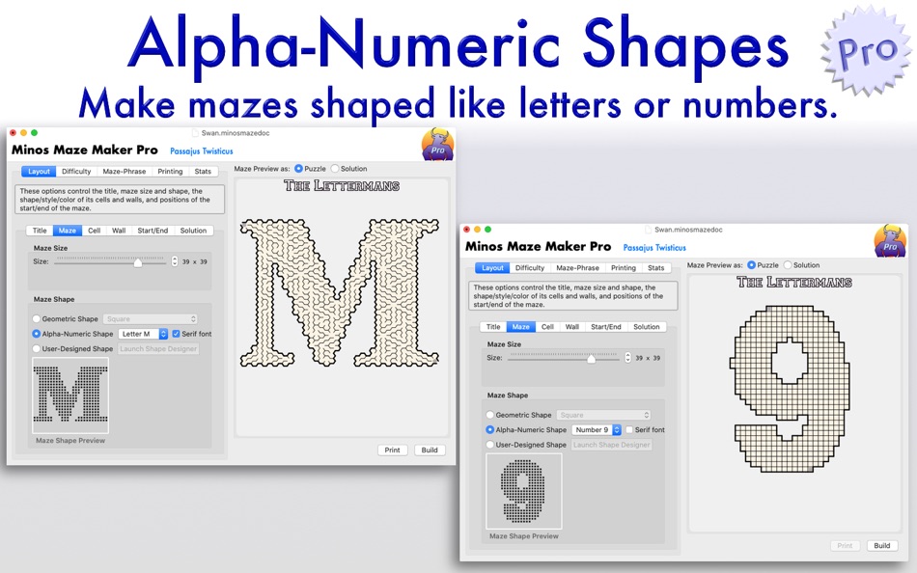Select Cell sub-tab in right window

[547, 327]
